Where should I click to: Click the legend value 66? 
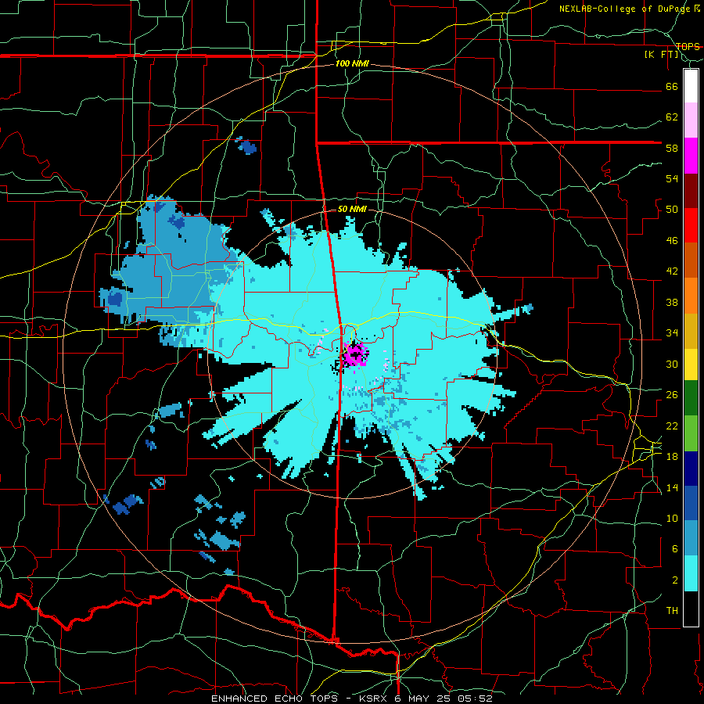pyautogui.click(x=672, y=86)
